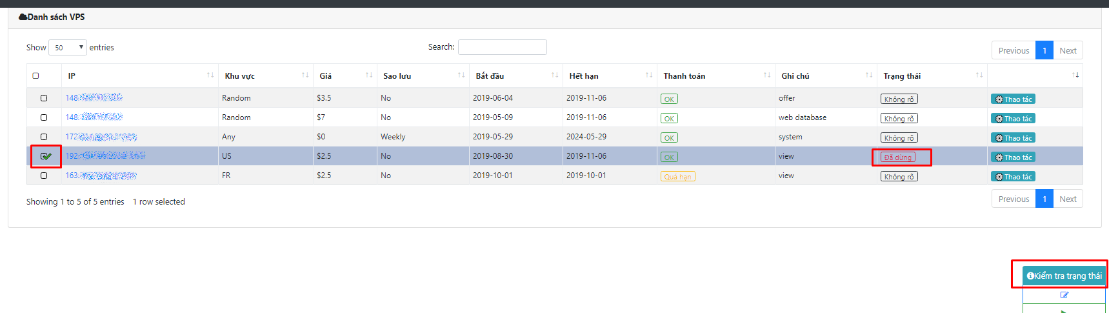
Task: Click sort arrows on Ghi chú column
Action: [869, 76]
